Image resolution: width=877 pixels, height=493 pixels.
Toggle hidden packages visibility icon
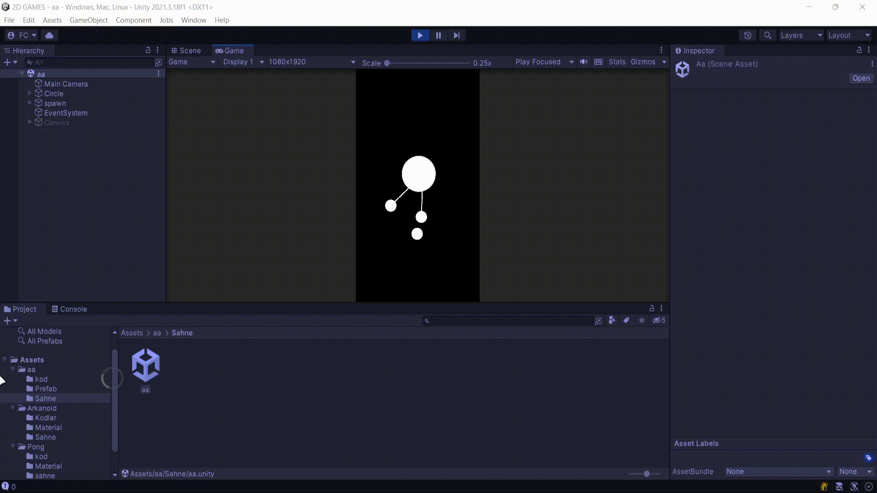point(658,320)
